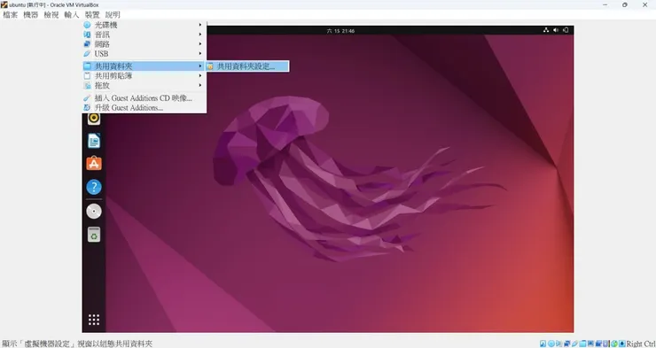Viewport: 656px width, 348px height.
Task: Click the mouse integration status icon
Action: [613, 344]
